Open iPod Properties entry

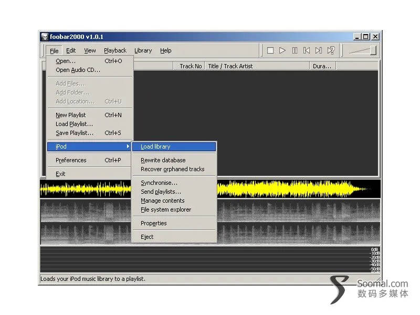(x=174, y=223)
